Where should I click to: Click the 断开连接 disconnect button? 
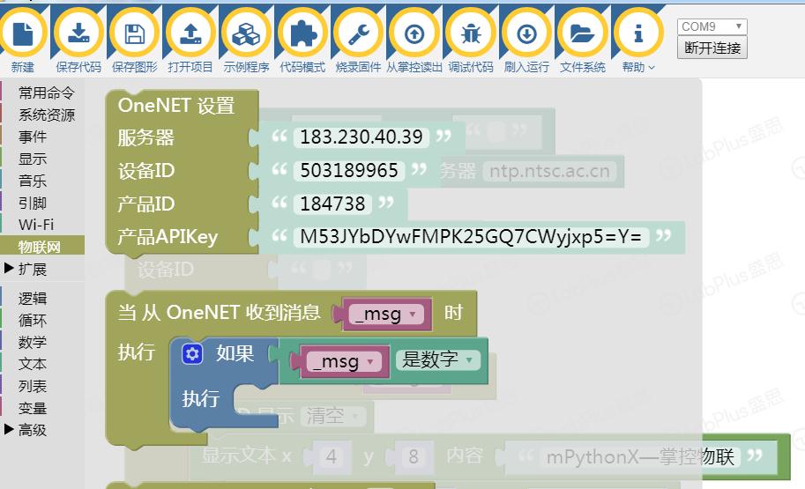click(x=712, y=48)
